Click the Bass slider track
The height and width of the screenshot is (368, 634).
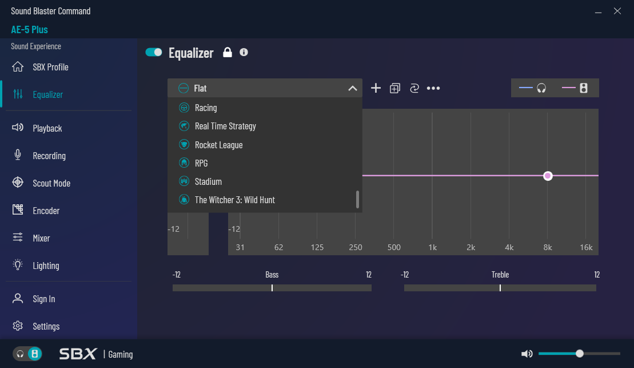point(272,288)
